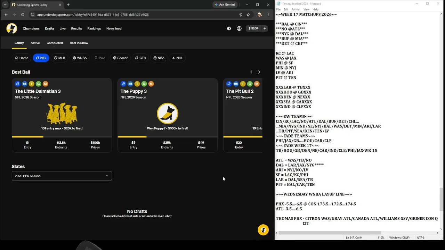The image size is (445, 250).
Task: Open the File menu in Notepad
Action: point(278,9)
